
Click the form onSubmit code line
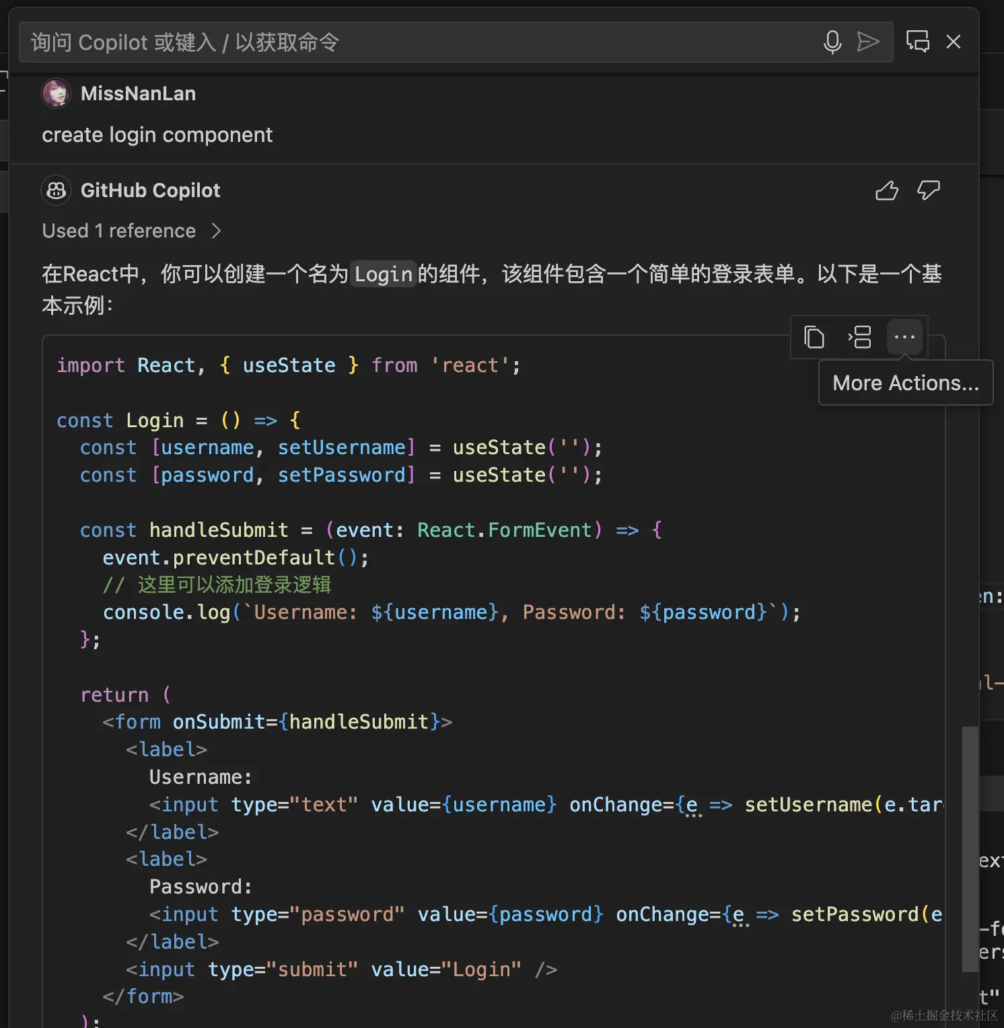(x=277, y=722)
